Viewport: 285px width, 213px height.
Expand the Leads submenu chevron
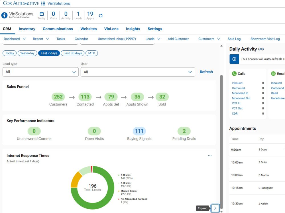[x=159, y=39]
